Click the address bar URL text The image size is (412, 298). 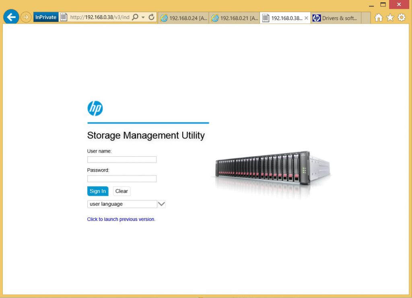(x=100, y=17)
